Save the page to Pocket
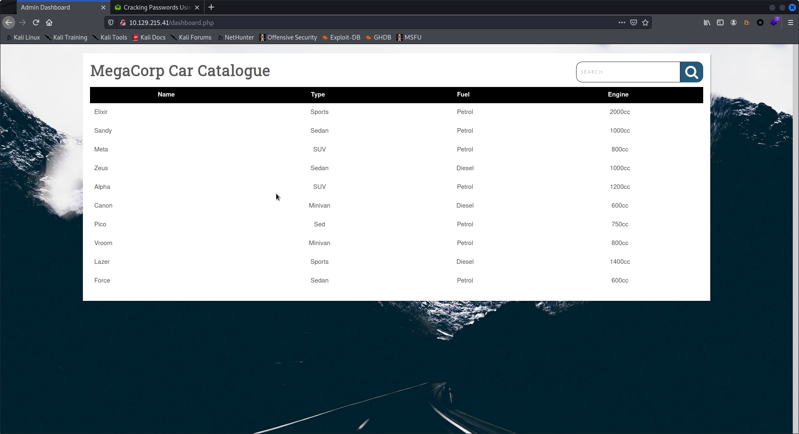This screenshot has height=434, width=799. click(x=634, y=22)
